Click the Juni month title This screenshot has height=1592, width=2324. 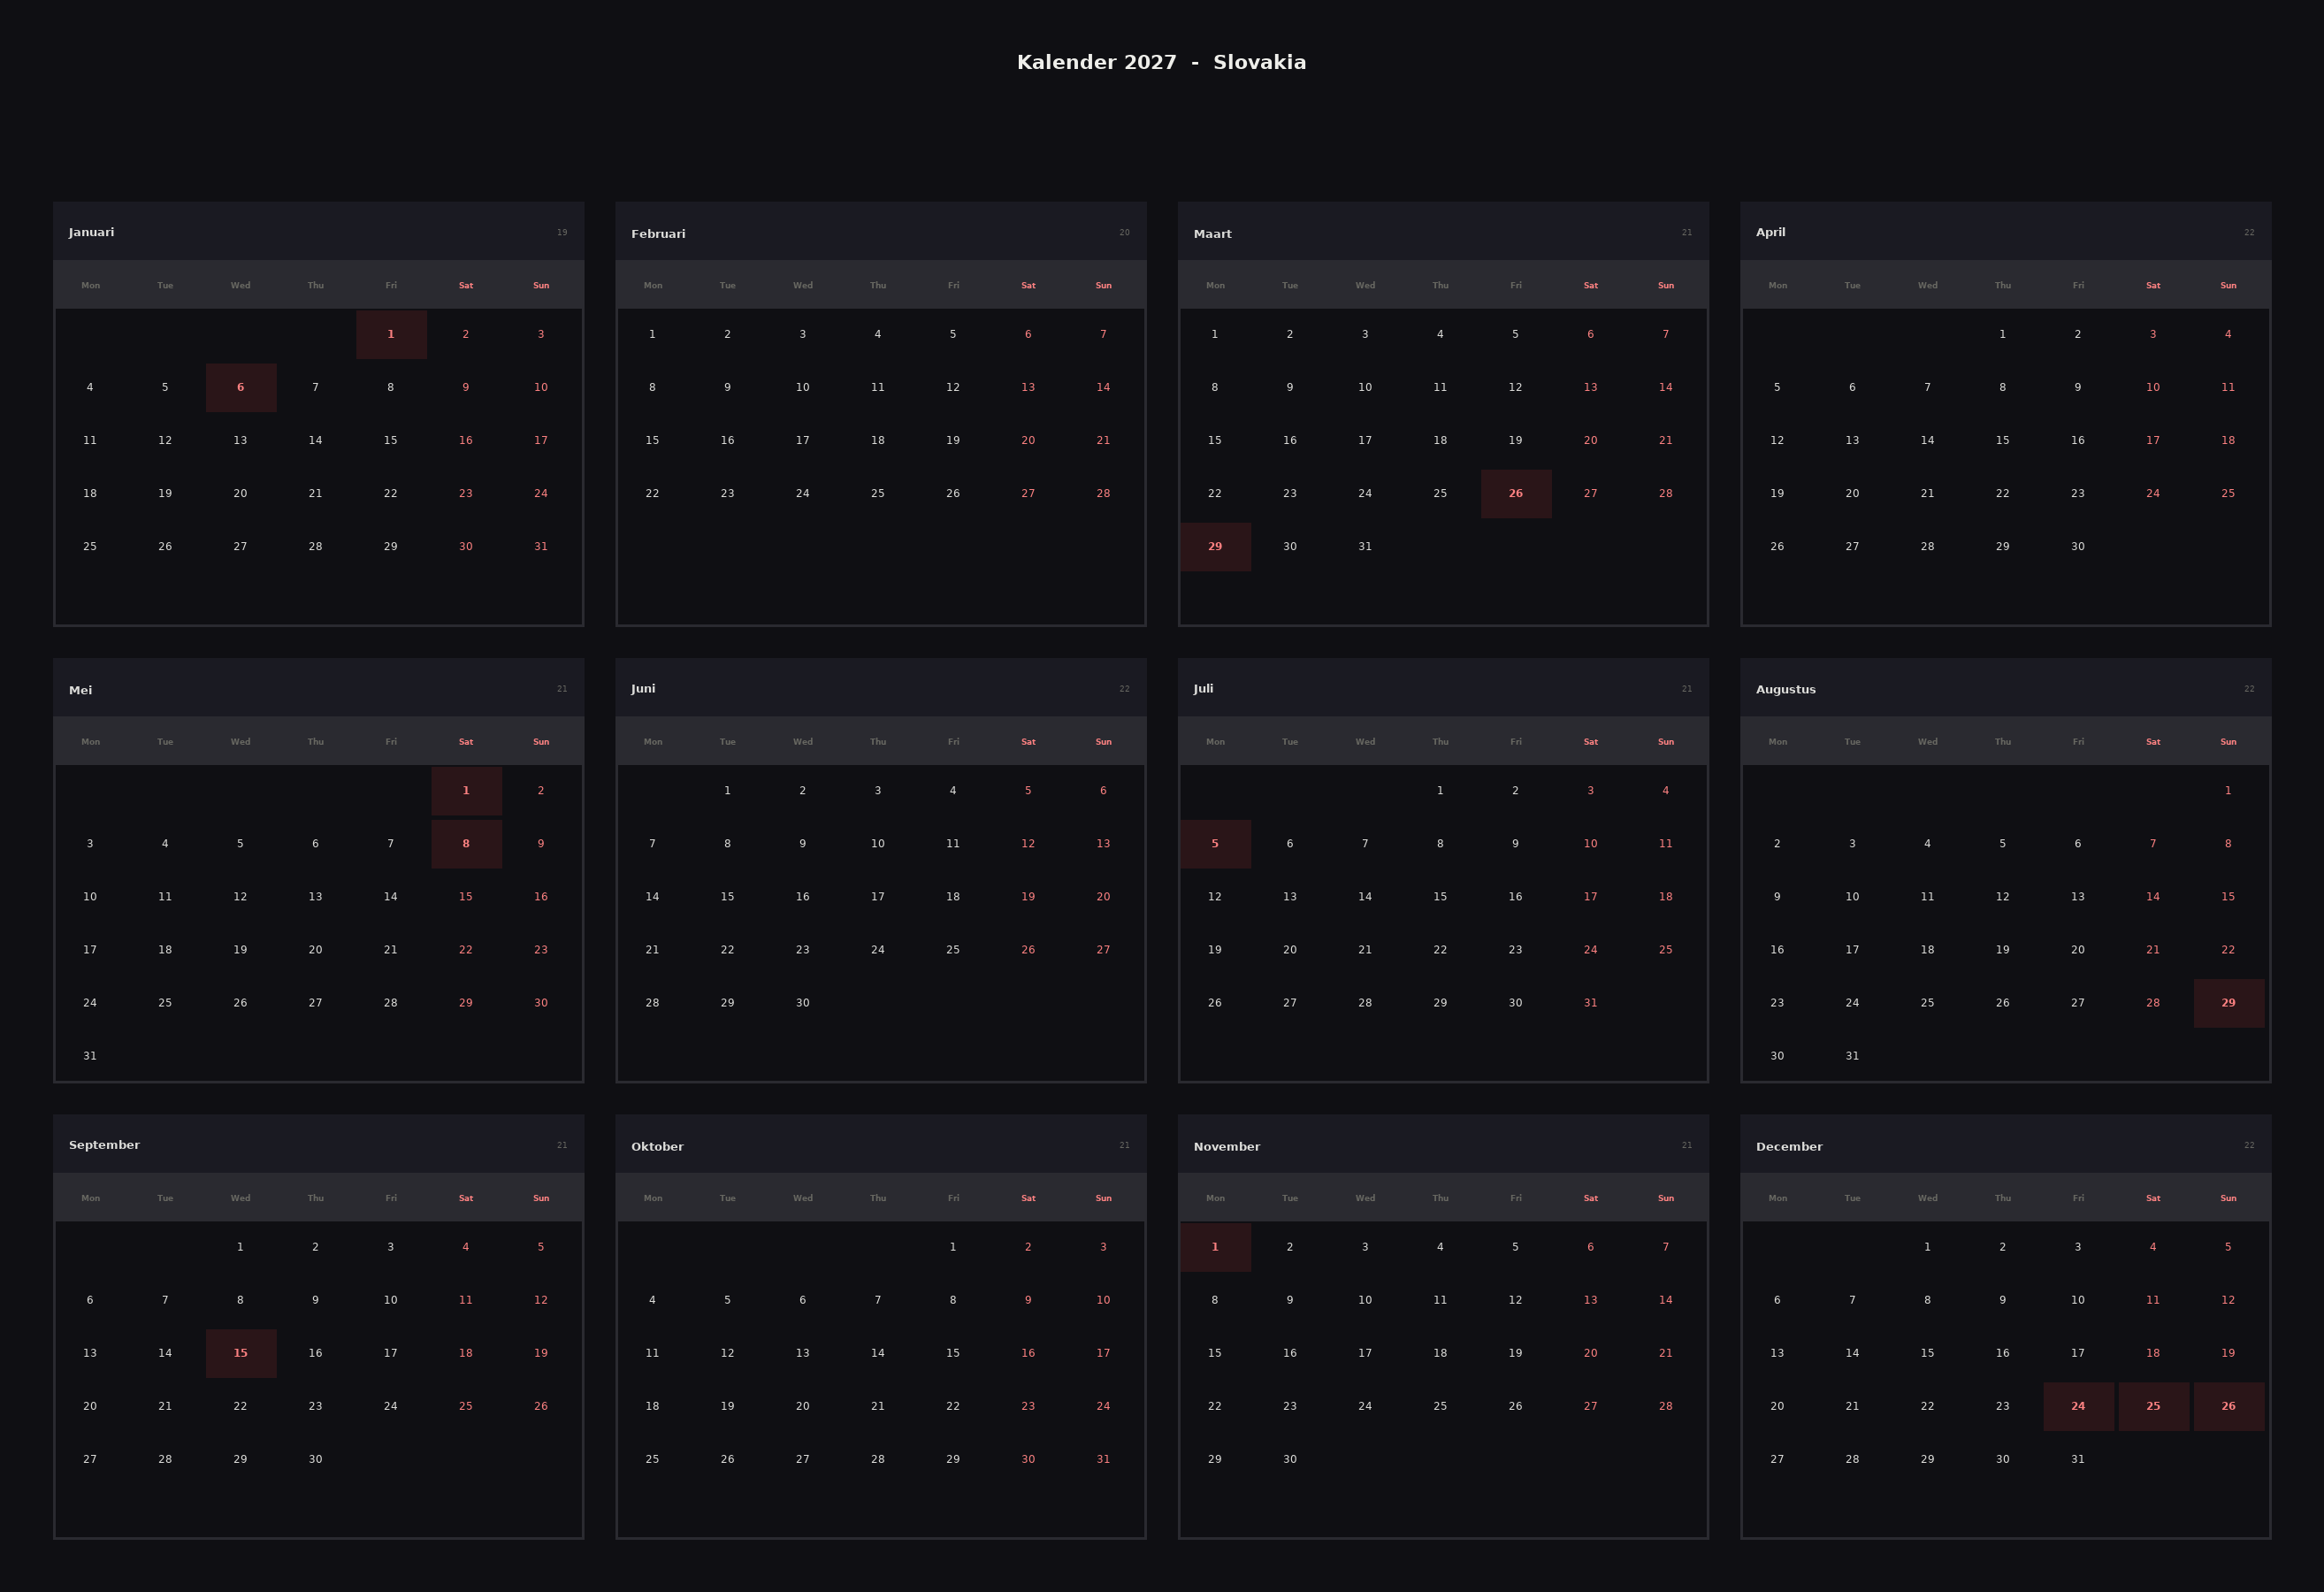[643, 688]
